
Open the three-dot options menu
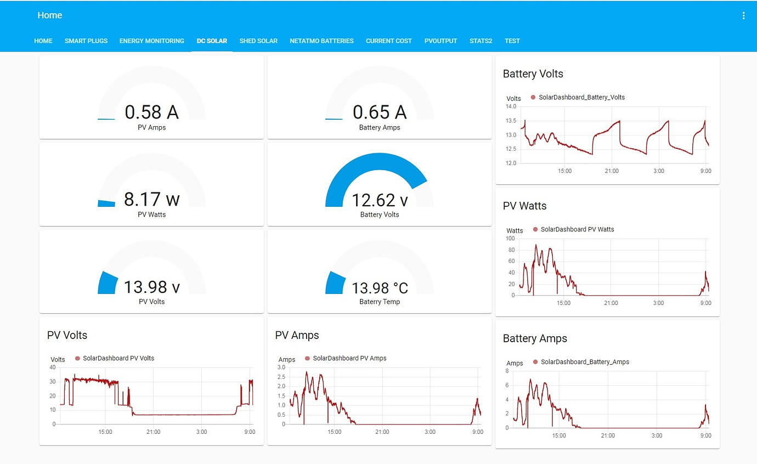[744, 15]
